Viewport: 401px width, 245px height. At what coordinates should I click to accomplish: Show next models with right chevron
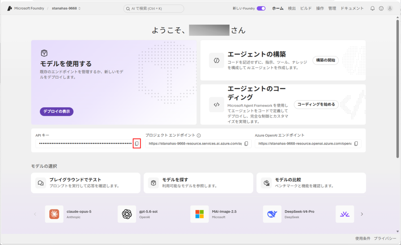point(362,214)
